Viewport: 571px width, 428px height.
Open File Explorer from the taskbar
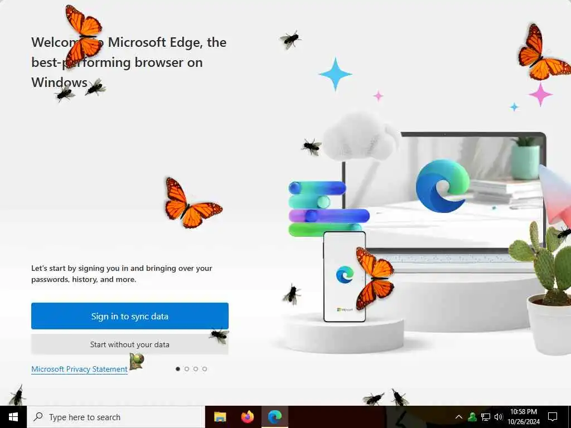point(220,417)
